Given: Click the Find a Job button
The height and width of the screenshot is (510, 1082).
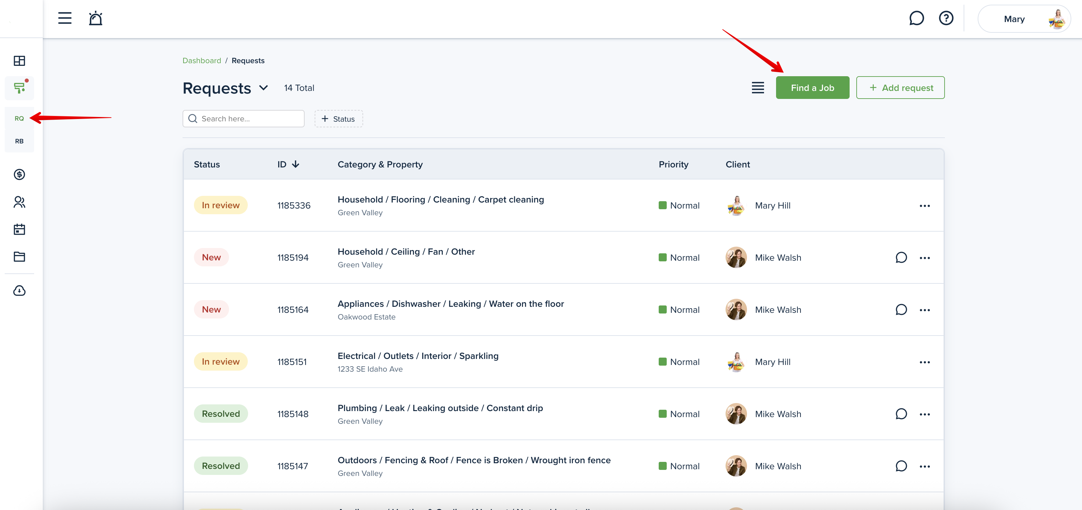Looking at the screenshot, I should tap(812, 88).
